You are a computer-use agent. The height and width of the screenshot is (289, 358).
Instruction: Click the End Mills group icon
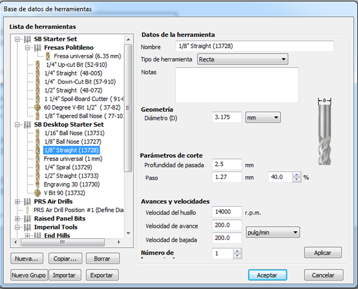point(38,236)
